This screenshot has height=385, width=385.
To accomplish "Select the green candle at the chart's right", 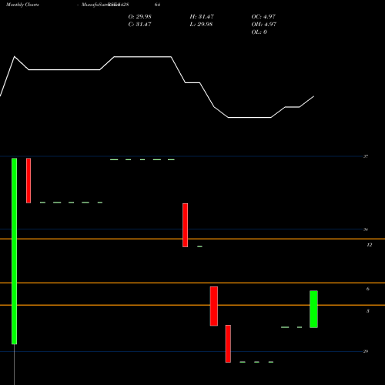I will tap(313, 310).
